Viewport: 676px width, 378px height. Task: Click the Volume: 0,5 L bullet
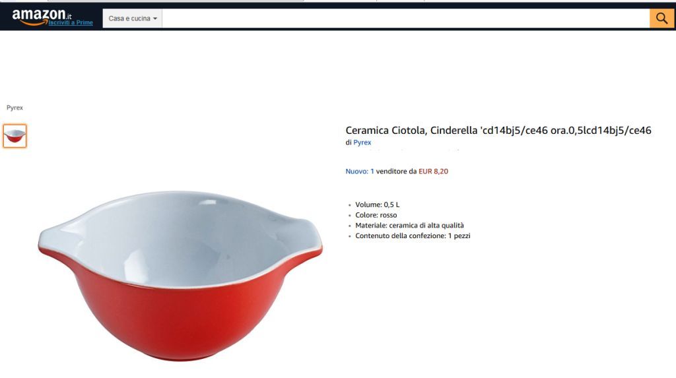pyautogui.click(x=377, y=205)
